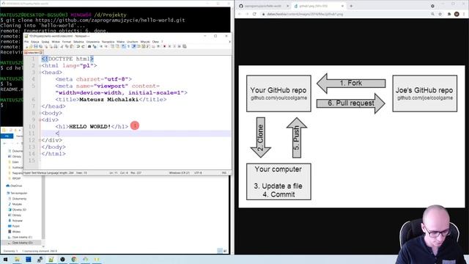Open the Okno menu in Notepad++
The image size is (469, 264).
[155, 42]
